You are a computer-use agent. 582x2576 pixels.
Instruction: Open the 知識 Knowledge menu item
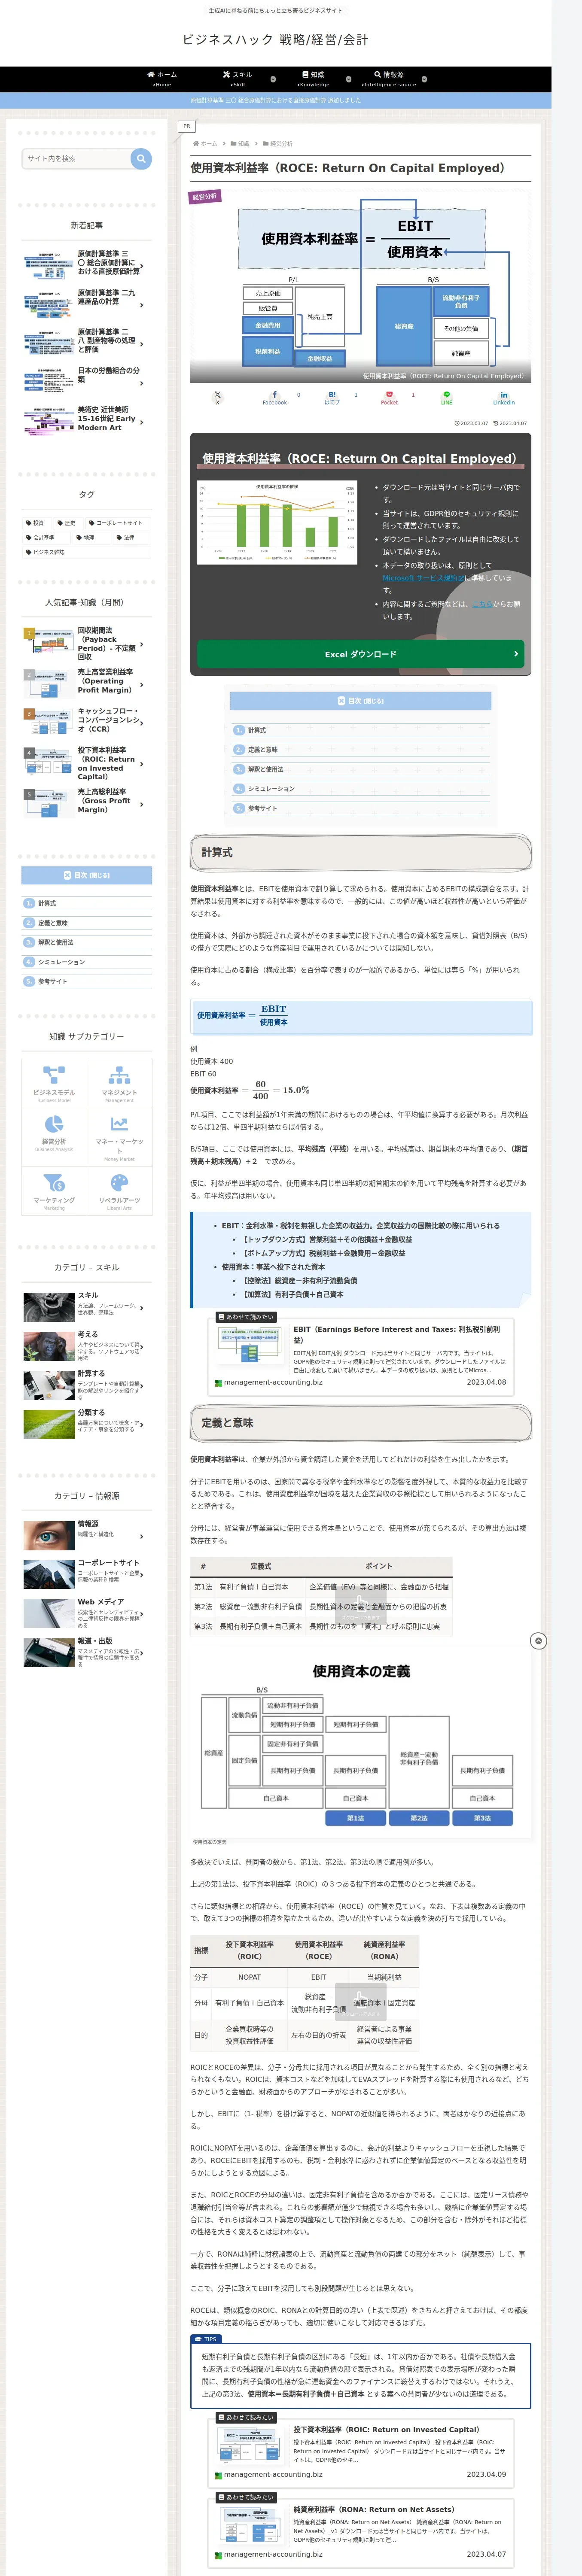(313, 79)
